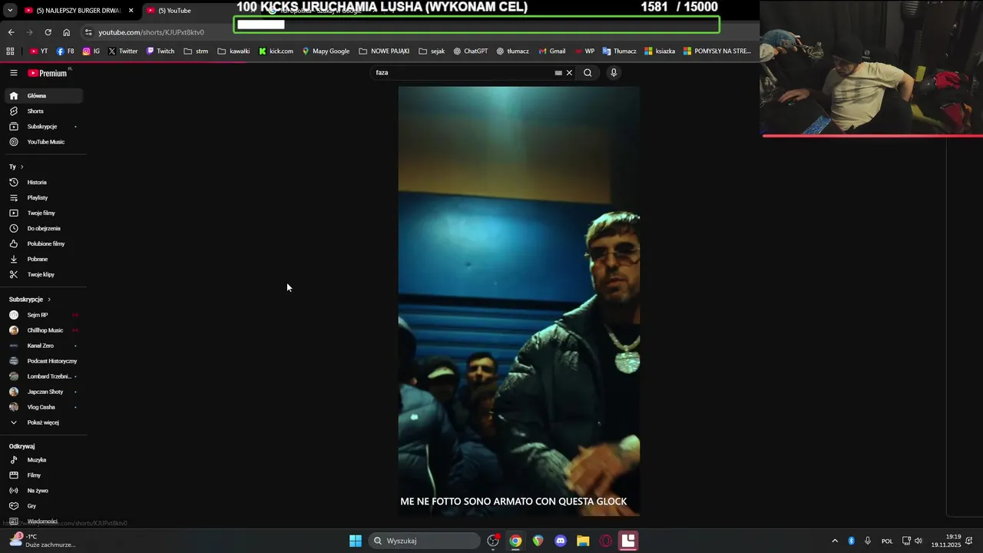Image resolution: width=983 pixels, height=553 pixels.
Task: Open the ChatGPT bookmark
Action: click(x=470, y=51)
